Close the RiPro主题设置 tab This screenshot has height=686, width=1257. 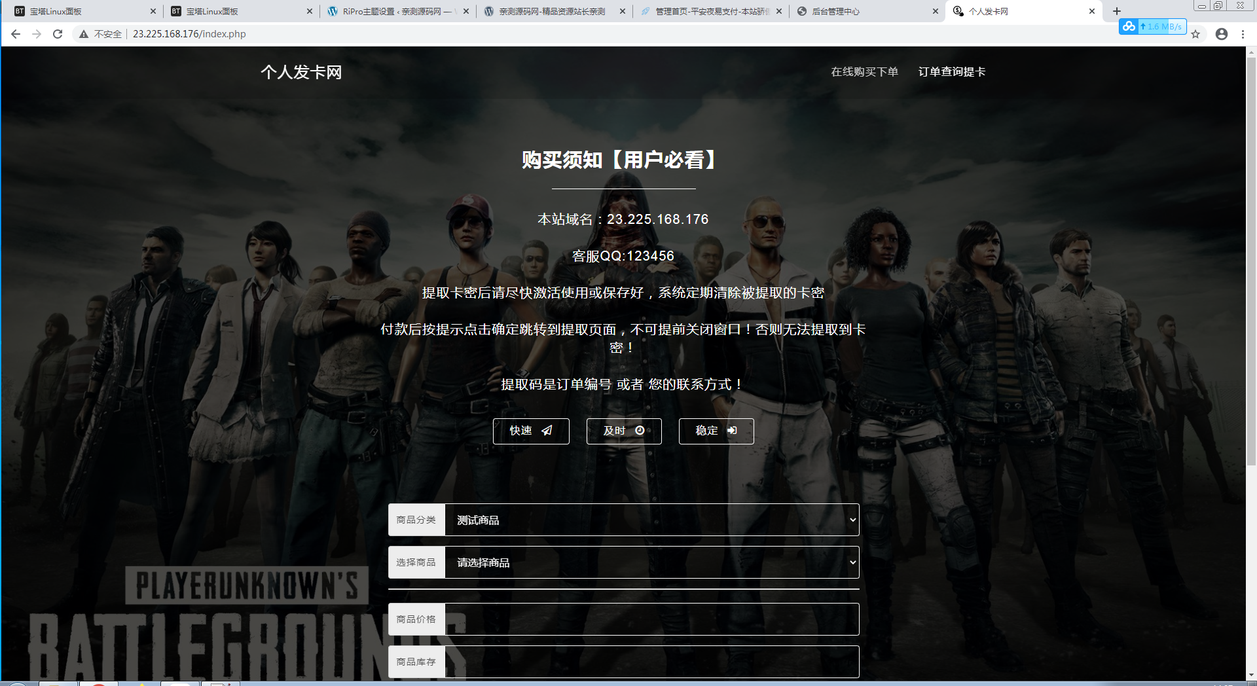466,11
